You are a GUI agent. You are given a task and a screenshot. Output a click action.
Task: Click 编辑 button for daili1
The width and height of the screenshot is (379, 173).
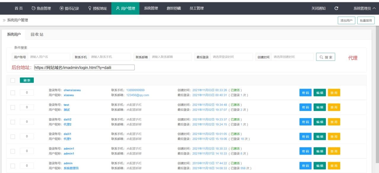320,136
